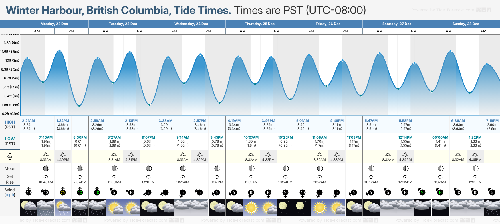Click the 8:30PM low tide time

(x=80, y=137)
